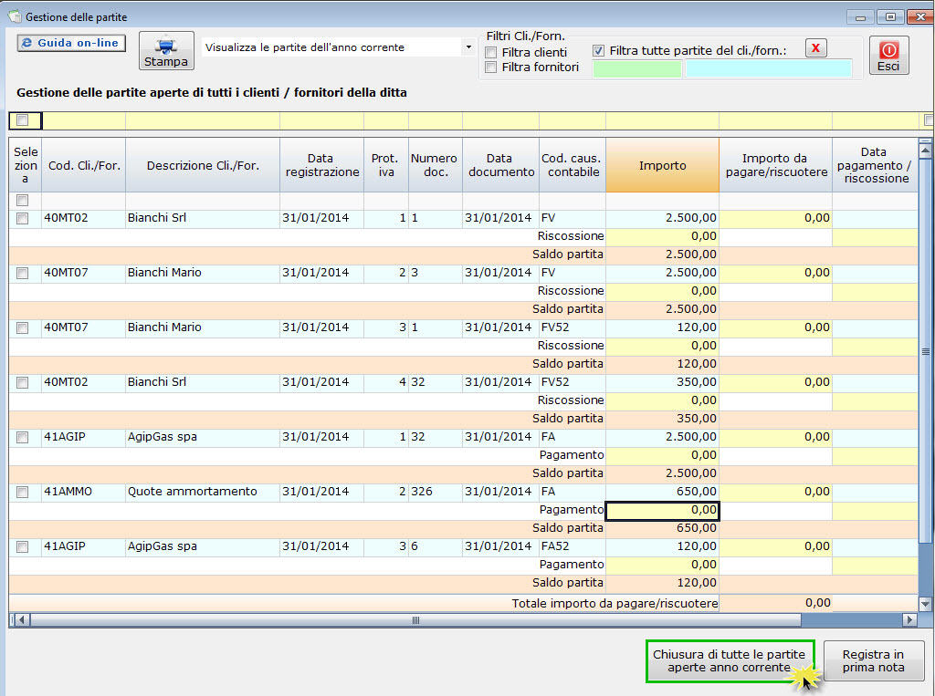Click Chiusura di tutte le partite aperte

coord(730,660)
